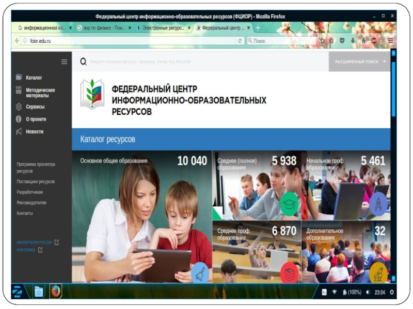The height and width of the screenshot is (309, 413).
Task: Click the browser back arrow
Action: 17,41
